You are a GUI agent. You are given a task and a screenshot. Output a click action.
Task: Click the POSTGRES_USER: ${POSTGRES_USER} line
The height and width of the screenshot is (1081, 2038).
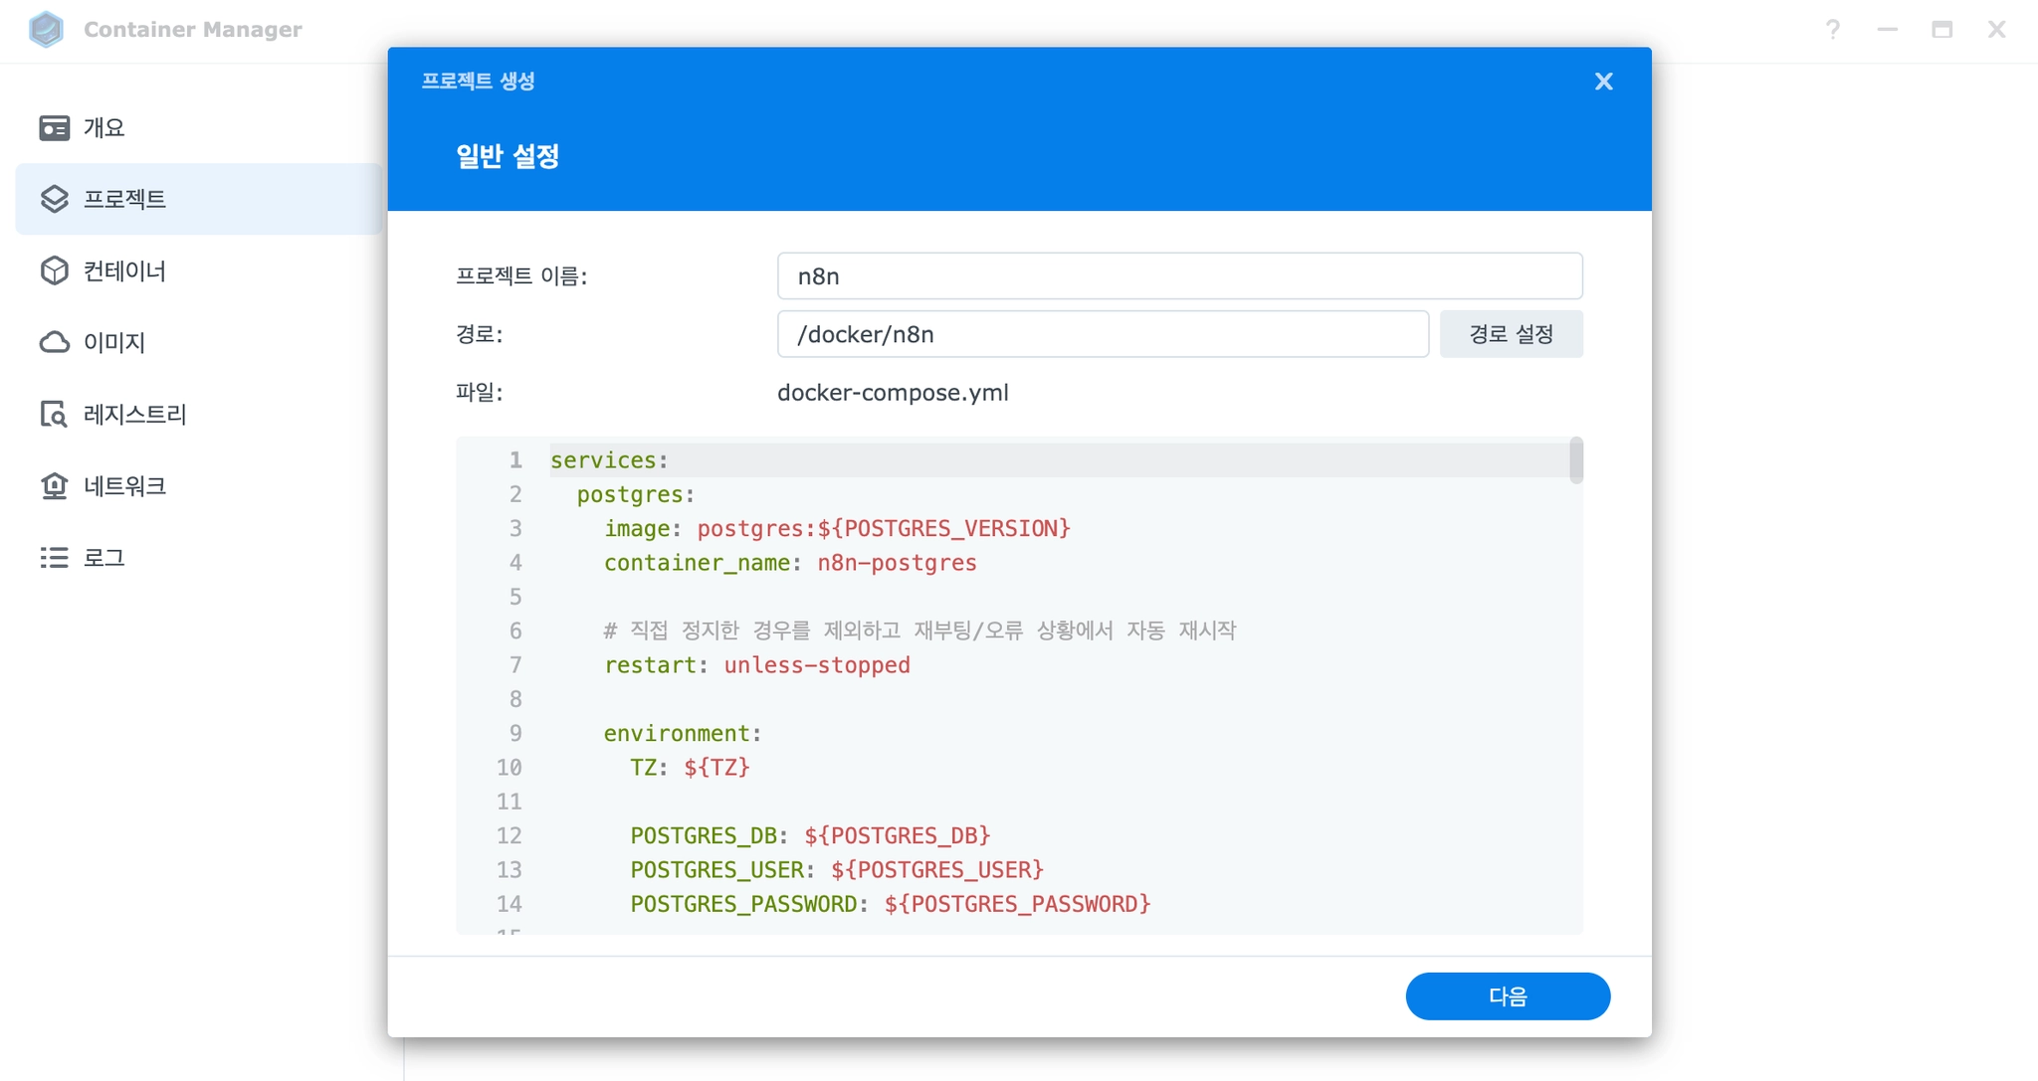(x=837, y=870)
